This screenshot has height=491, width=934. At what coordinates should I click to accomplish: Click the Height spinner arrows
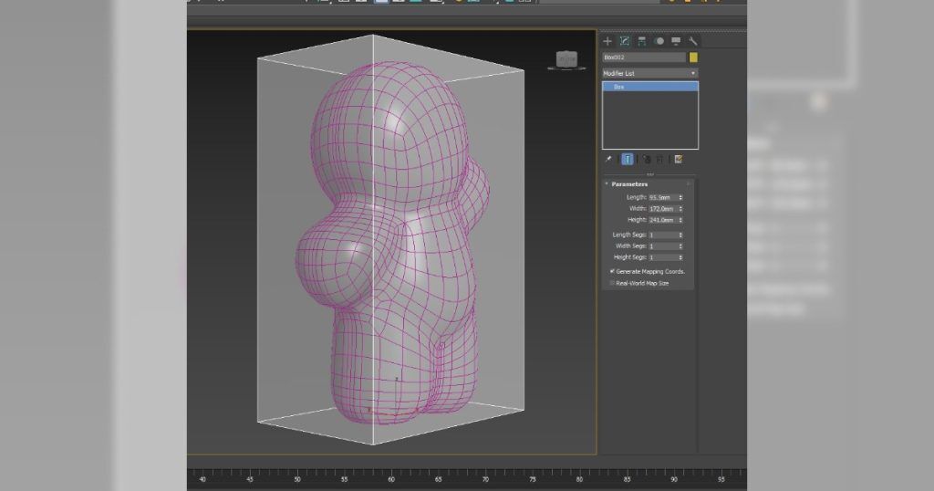click(x=680, y=220)
